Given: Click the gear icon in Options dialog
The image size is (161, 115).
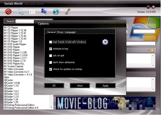Looking at the screenshot, I should 105,42.
